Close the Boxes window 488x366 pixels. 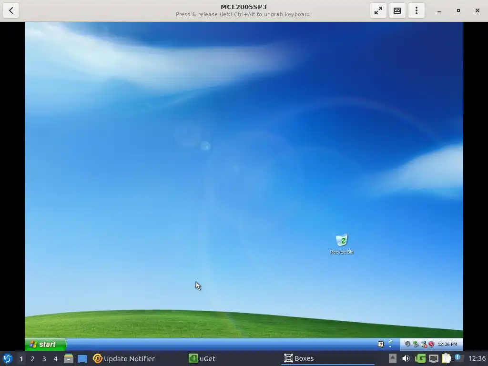click(478, 10)
